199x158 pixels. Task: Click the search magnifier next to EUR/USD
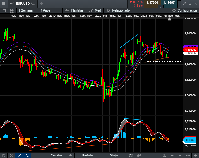pyautogui.click(x=33, y=4)
